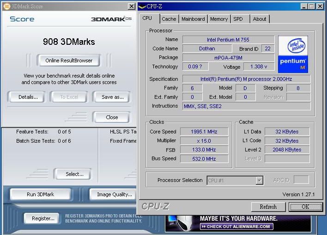This screenshot has width=327, height=235.
Task: Click the Batch Size Tests 0 of 6 text
Action: pos(43,141)
